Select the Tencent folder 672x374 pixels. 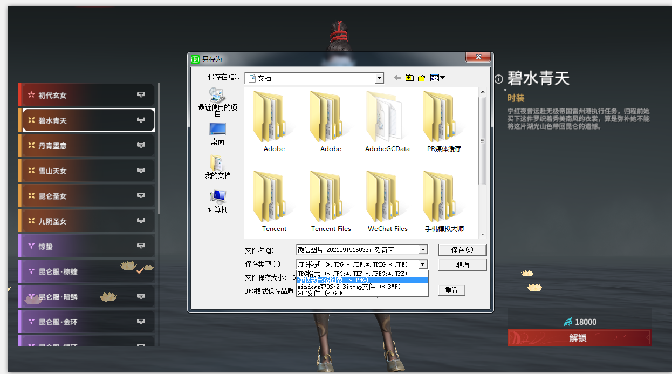tap(274, 201)
